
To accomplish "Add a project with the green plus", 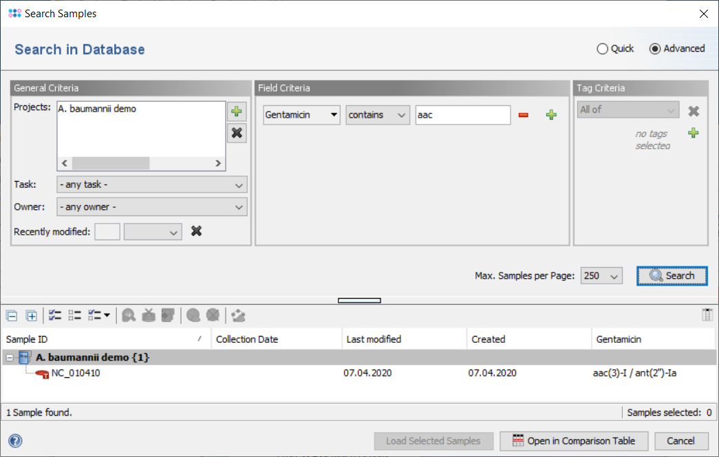I will (x=237, y=112).
